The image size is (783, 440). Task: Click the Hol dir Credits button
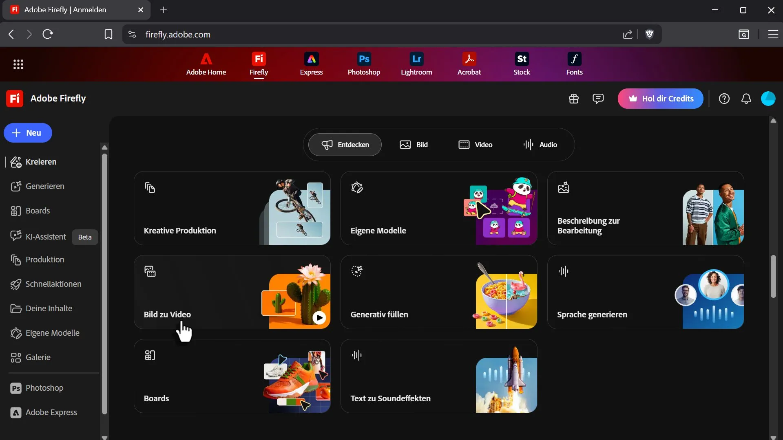point(660,99)
